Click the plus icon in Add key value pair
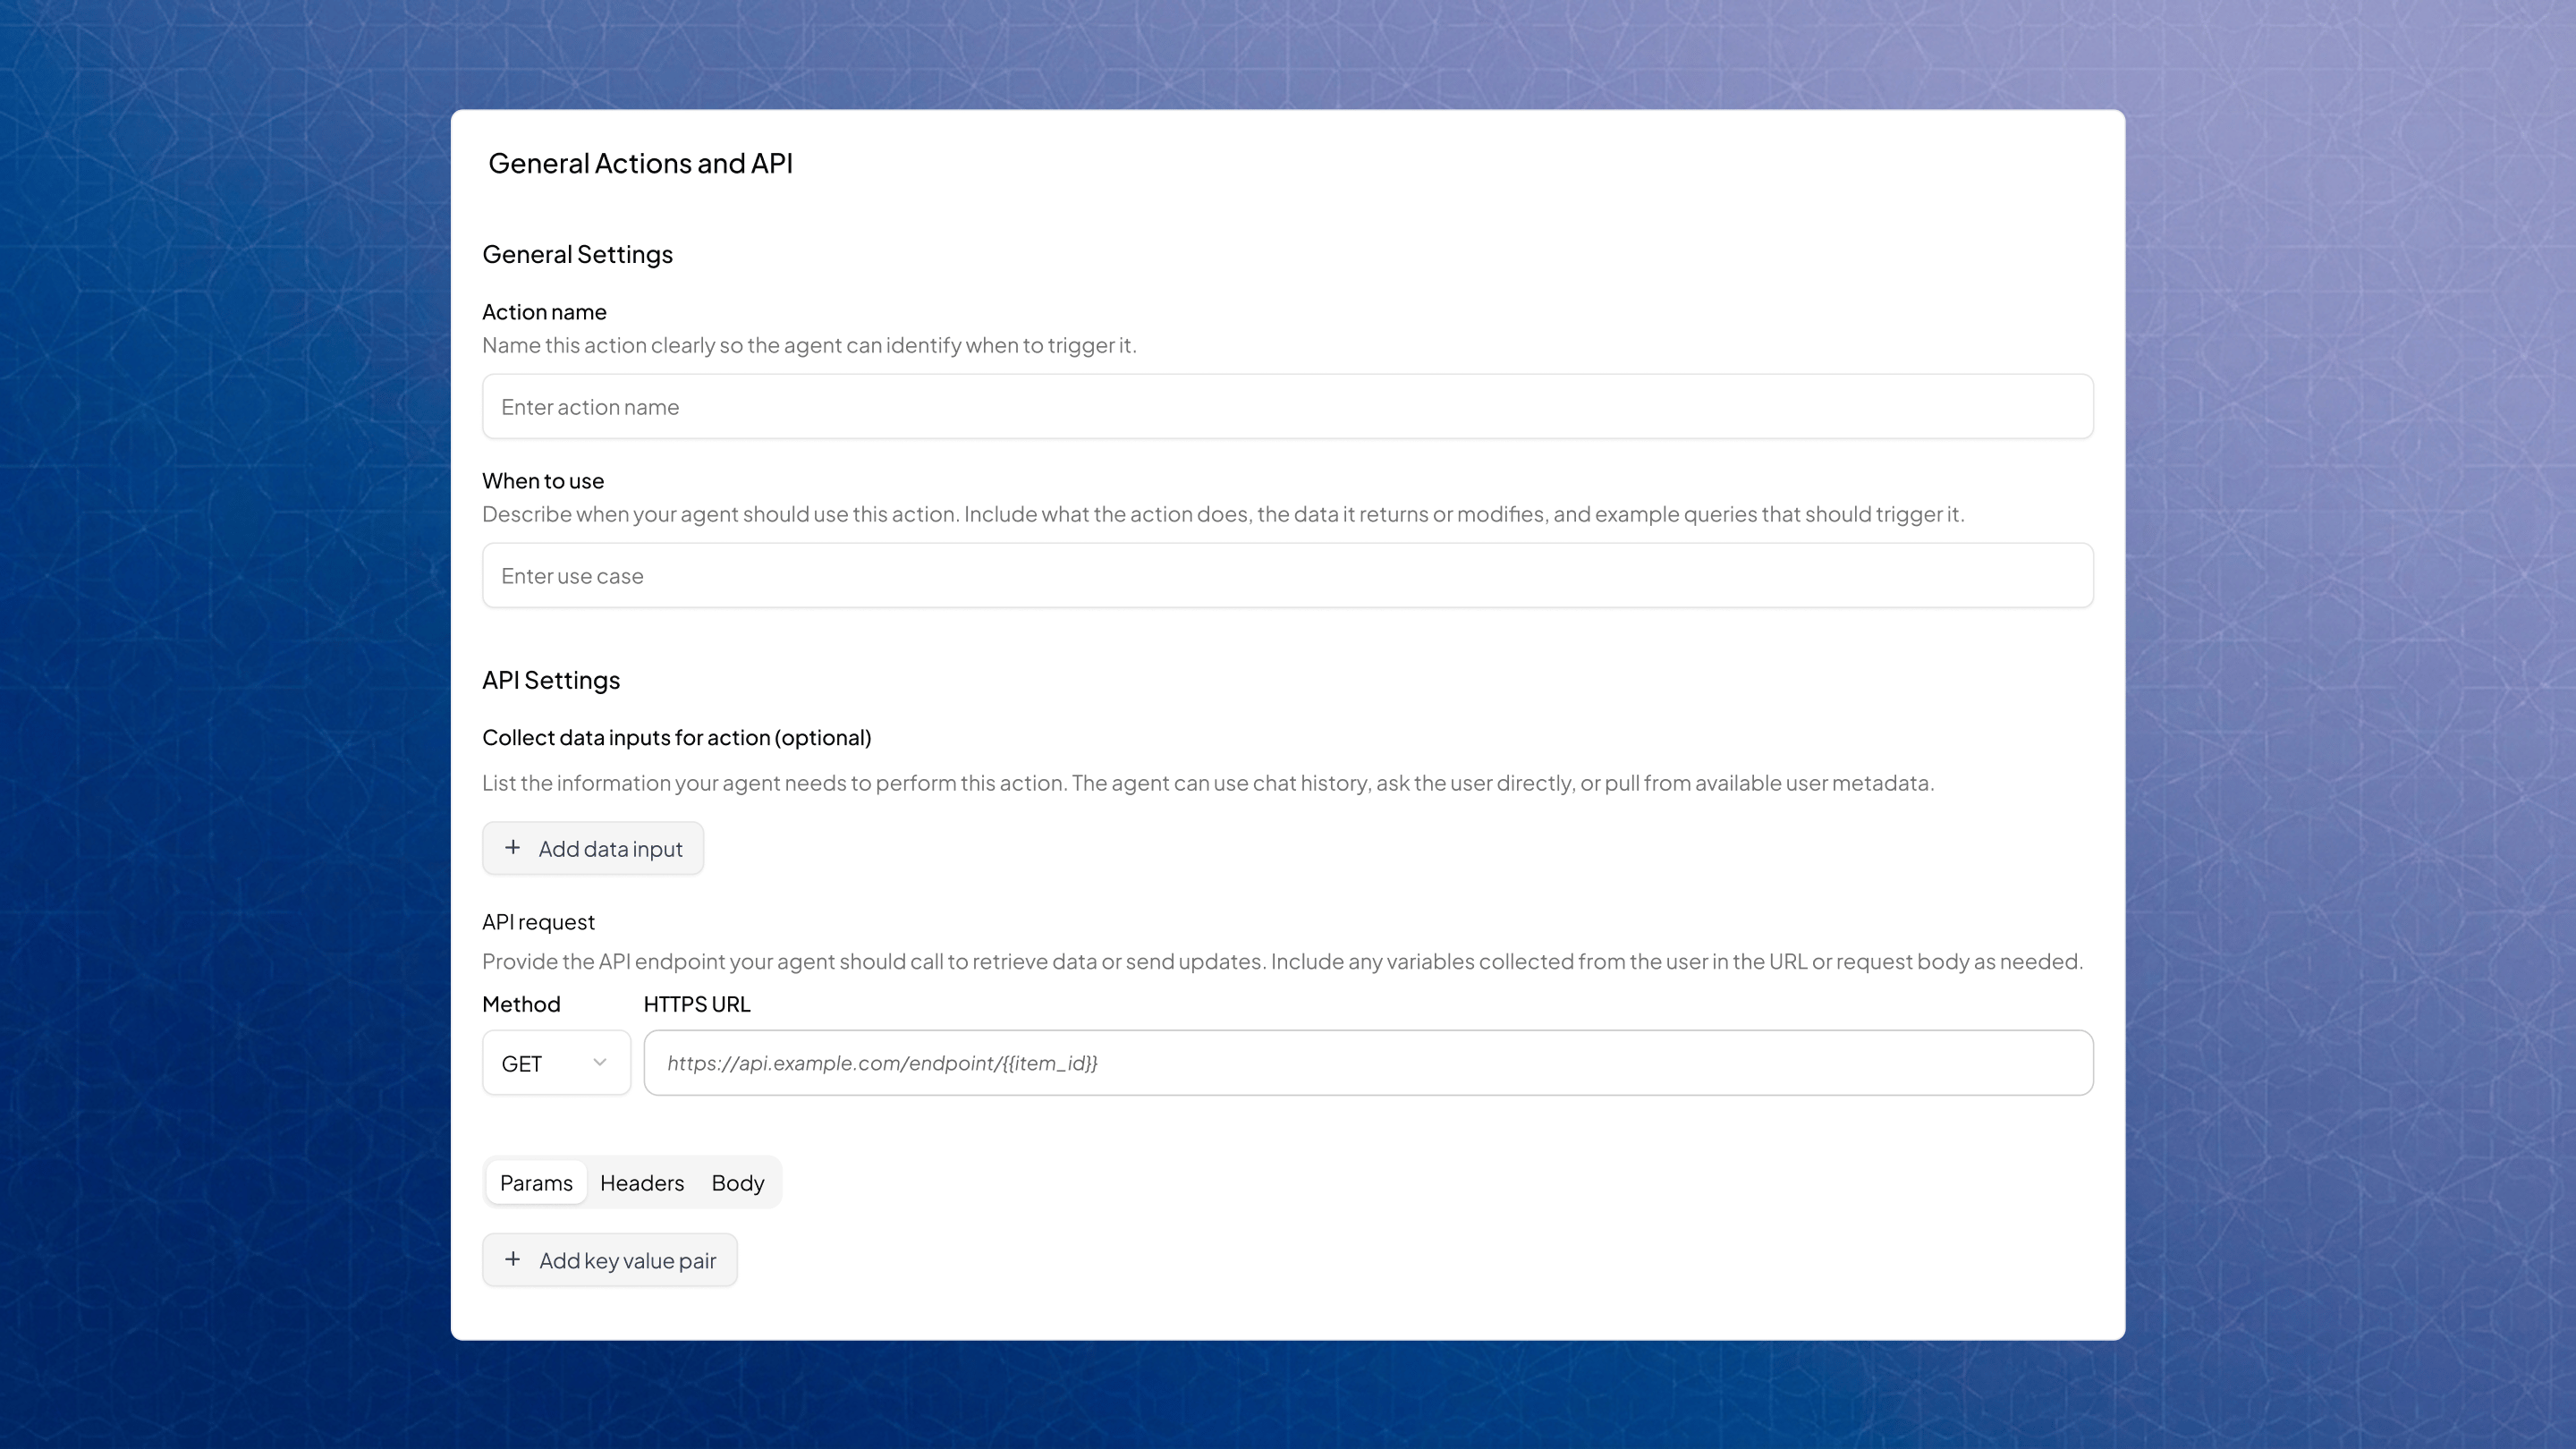Viewport: 2576px width, 1449px height. tap(512, 1259)
